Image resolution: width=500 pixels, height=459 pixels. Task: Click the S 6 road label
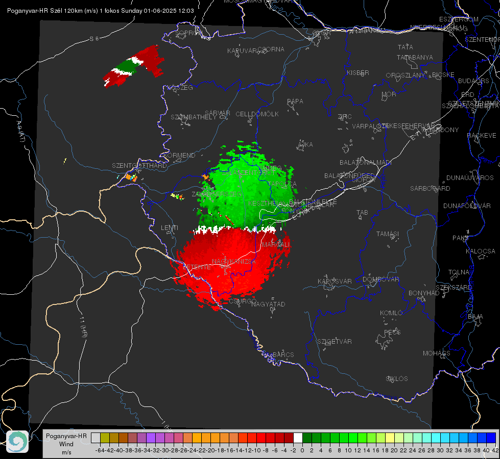pyautogui.click(x=94, y=39)
